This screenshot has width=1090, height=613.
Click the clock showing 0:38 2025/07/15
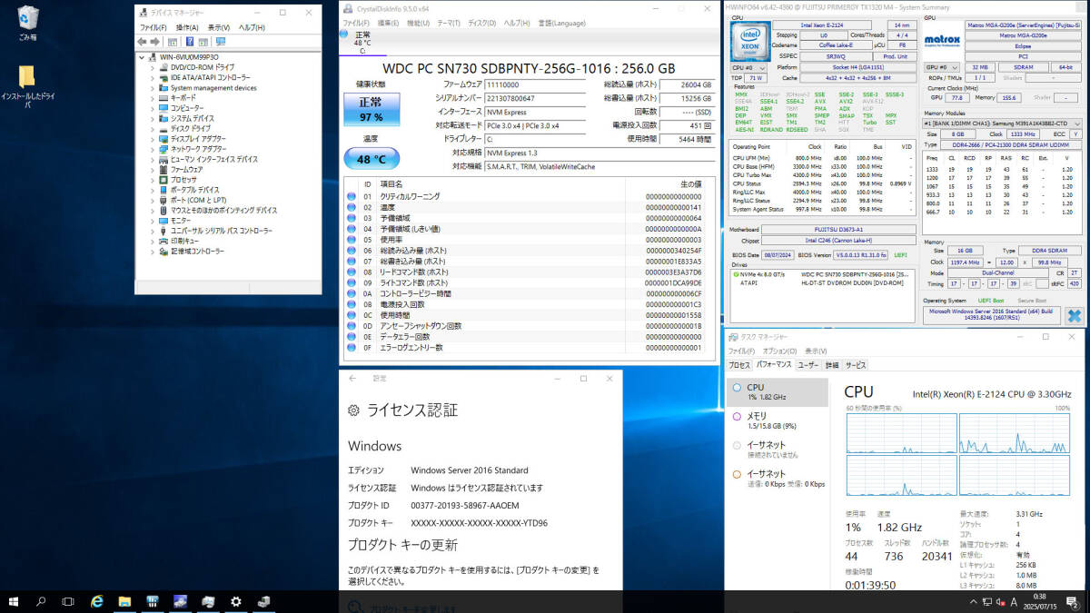coord(1038,601)
